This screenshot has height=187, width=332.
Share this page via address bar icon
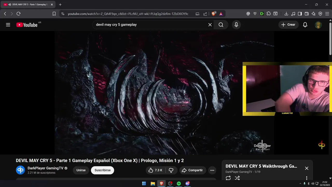pos(205,14)
